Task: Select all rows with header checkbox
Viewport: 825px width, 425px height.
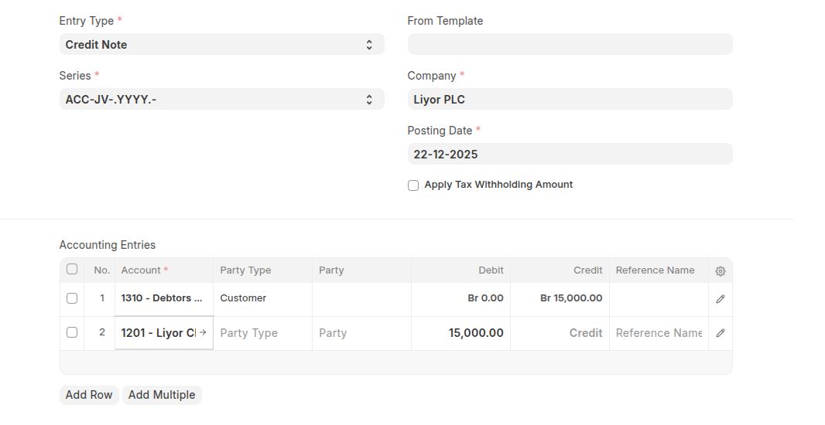Action: coord(72,270)
